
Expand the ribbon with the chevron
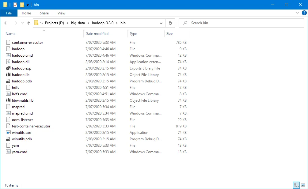297,13
